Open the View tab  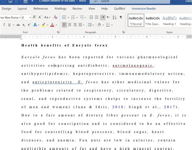pos(92,8)
